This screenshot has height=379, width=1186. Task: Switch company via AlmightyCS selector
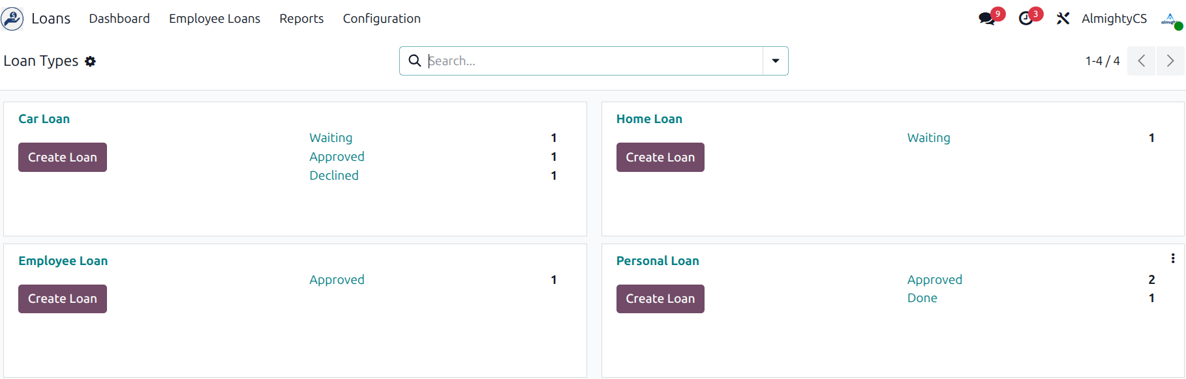(x=1114, y=19)
